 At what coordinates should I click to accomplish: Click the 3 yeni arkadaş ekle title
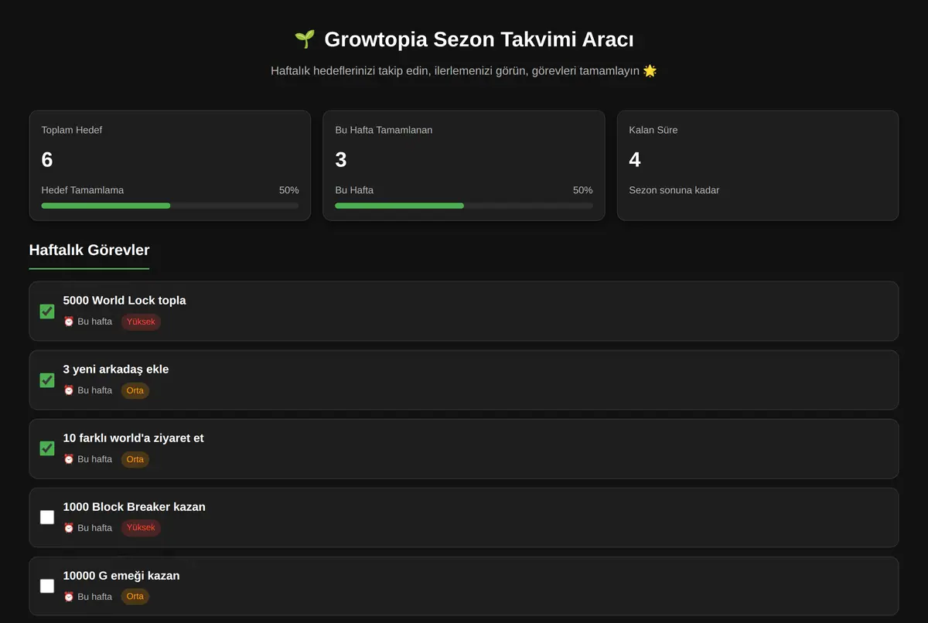click(x=116, y=369)
